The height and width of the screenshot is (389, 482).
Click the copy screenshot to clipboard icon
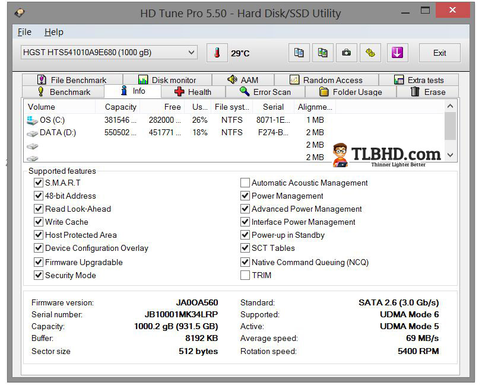(323, 53)
